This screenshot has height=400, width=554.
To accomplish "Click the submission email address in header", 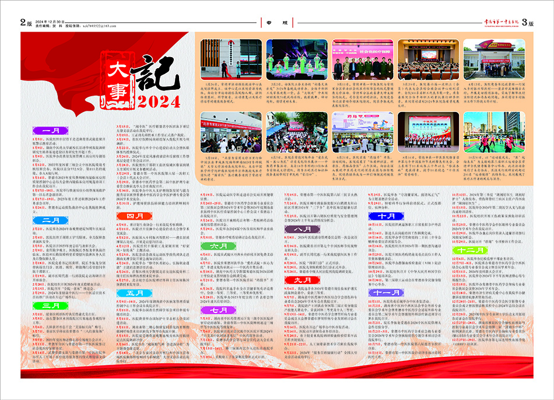I will click(x=99, y=26).
